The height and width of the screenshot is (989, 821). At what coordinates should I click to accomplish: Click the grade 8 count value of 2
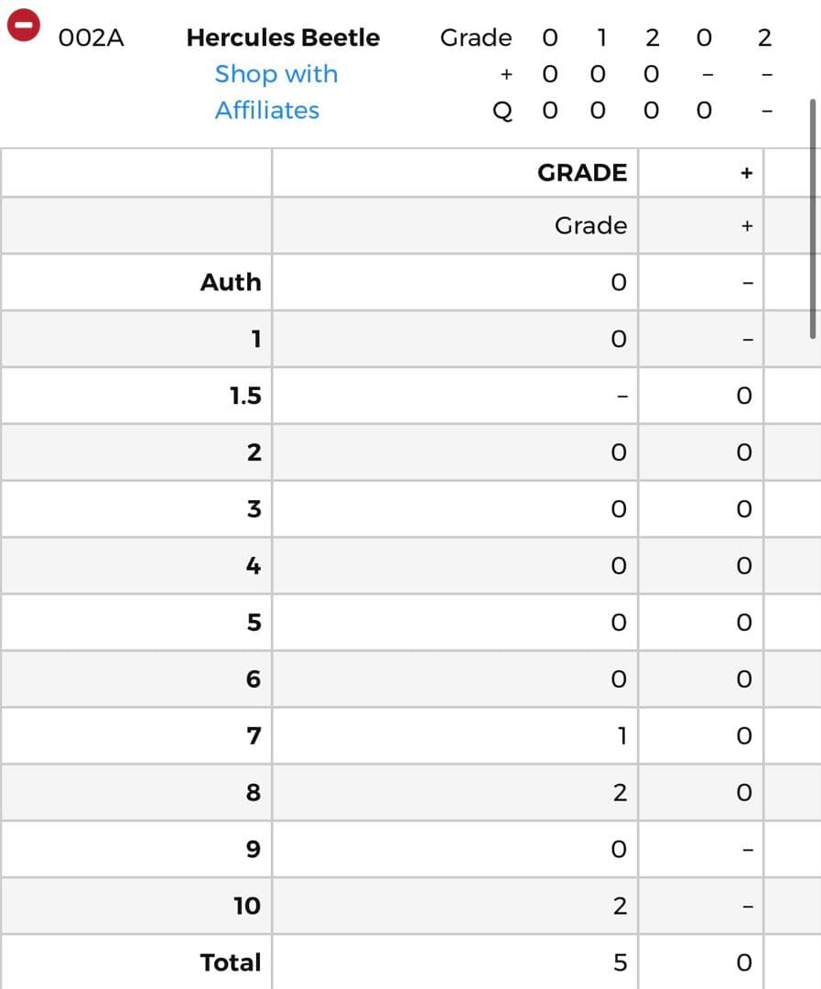tap(620, 793)
